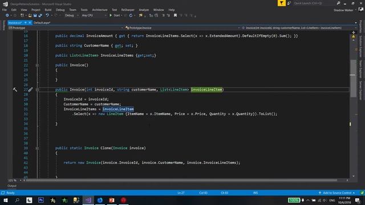Click the screwdriver quick action icon on line 27
Image resolution: width=365 pixels, height=205 pixels.
30,89
